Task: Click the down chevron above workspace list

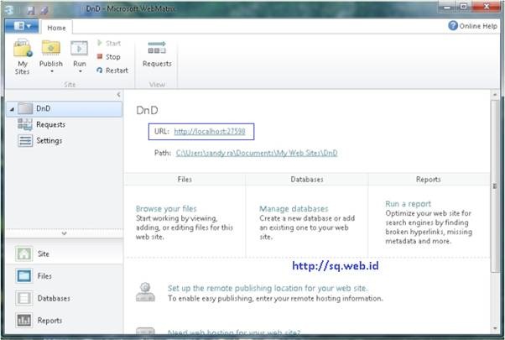Action: [x=64, y=233]
